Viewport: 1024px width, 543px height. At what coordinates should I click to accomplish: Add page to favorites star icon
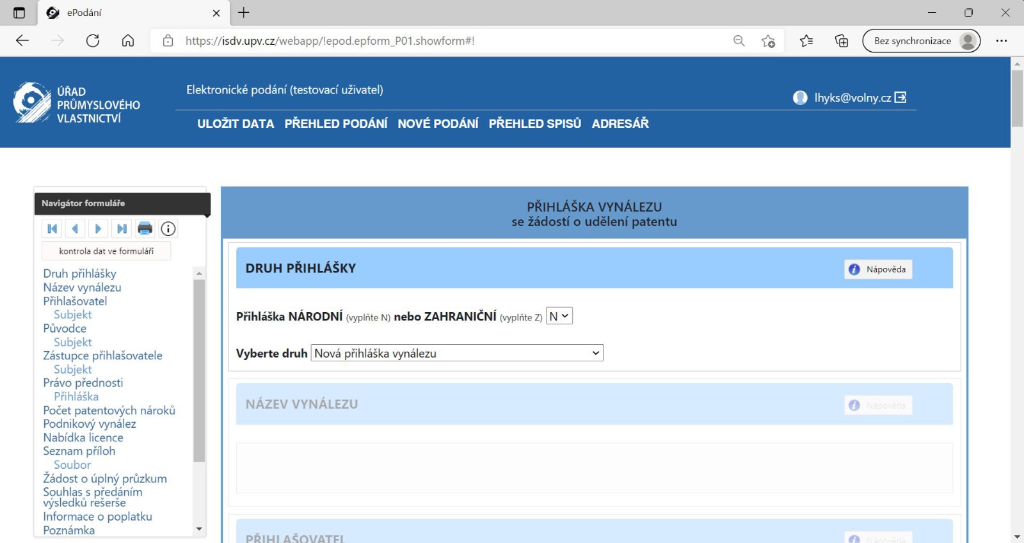click(768, 41)
